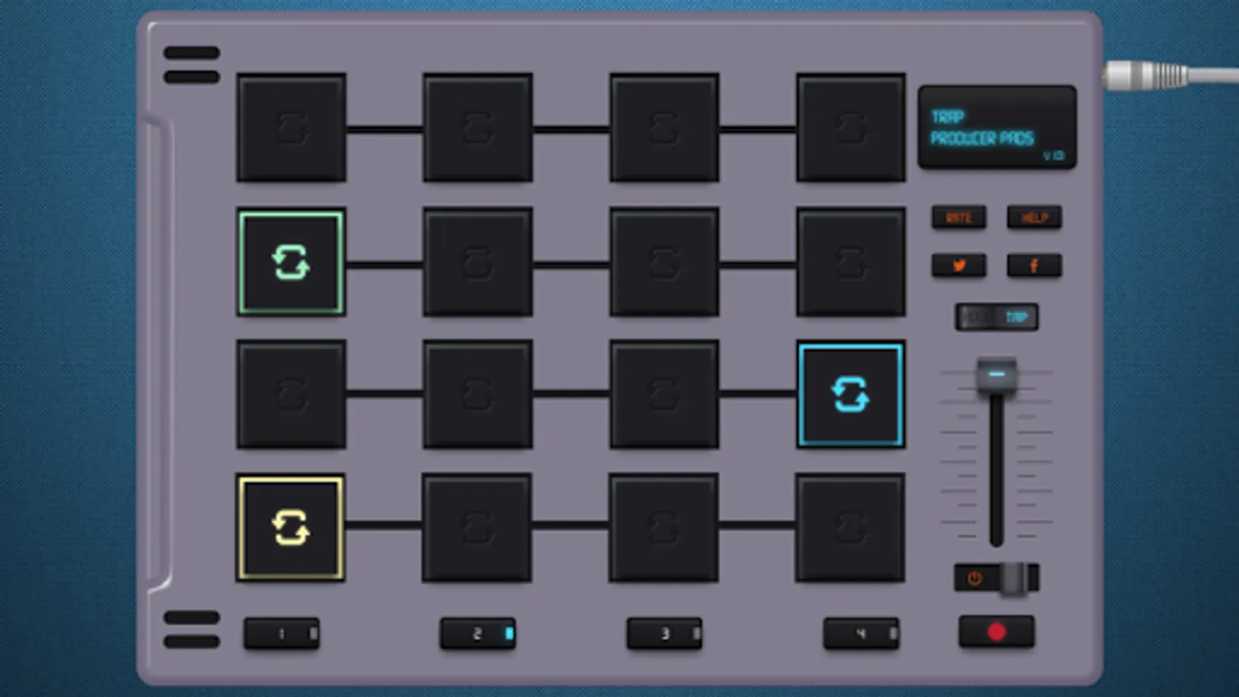Tap the second pad in the third row
Screen dimensions: 1239x697
click(478, 395)
